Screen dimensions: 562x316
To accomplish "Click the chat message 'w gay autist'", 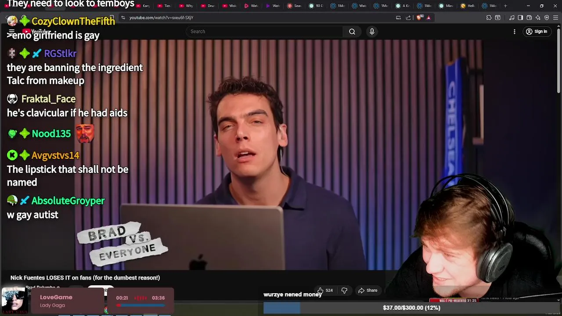I will (x=32, y=215).
